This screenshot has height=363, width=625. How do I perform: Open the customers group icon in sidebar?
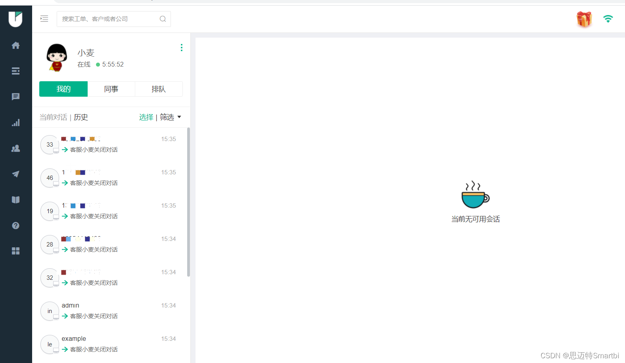tap(16, 148)
